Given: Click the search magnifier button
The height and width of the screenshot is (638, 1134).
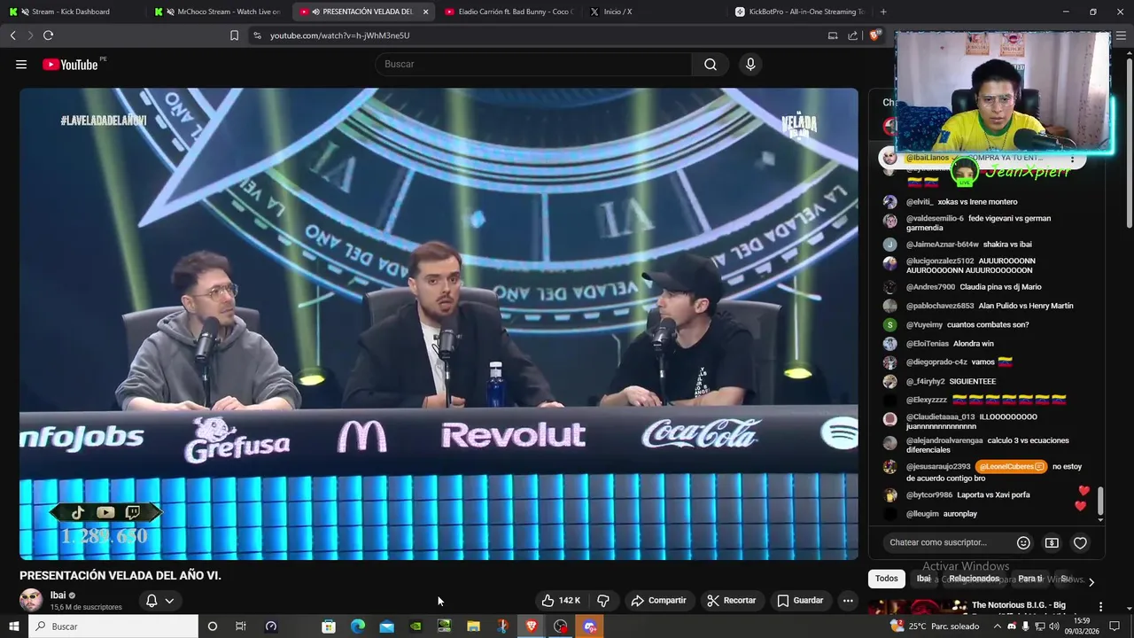Looking at the screenshot, I should (x=711, y=64).
